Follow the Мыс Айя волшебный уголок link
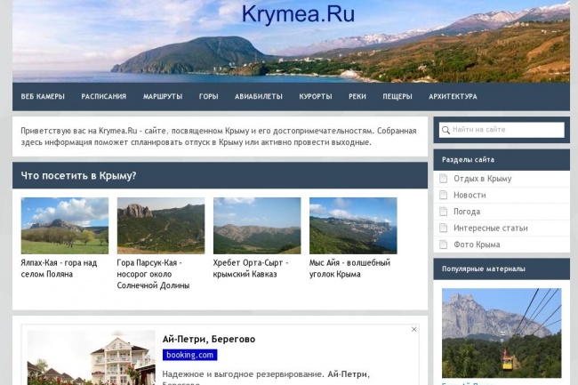Image resolution: width=578 pixels, height=385 pixels. pos(349,269)
